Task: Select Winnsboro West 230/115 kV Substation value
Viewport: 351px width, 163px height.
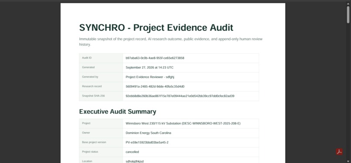Action: coord(183,123)
